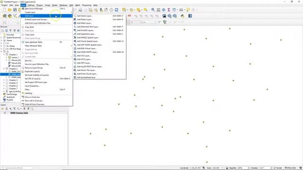Image resolution: width=303 pixels, height=170 pixels.
Task: Expand the Chapter_3 folder in Browser
Action: (x=4, y=80)
